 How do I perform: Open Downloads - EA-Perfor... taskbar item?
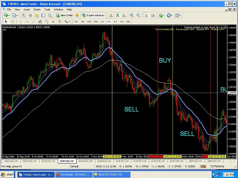[x=73, y=175]
